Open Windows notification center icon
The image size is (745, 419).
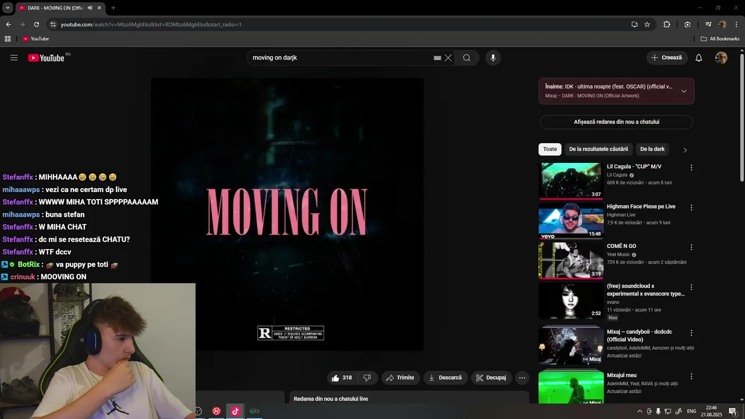pyautogui.click(x=733, y=411)
